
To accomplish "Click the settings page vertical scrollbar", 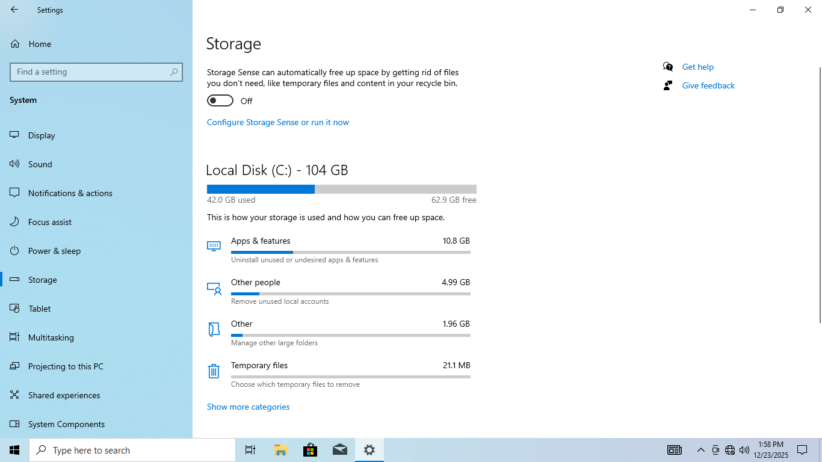I will [x=819, y=192].
